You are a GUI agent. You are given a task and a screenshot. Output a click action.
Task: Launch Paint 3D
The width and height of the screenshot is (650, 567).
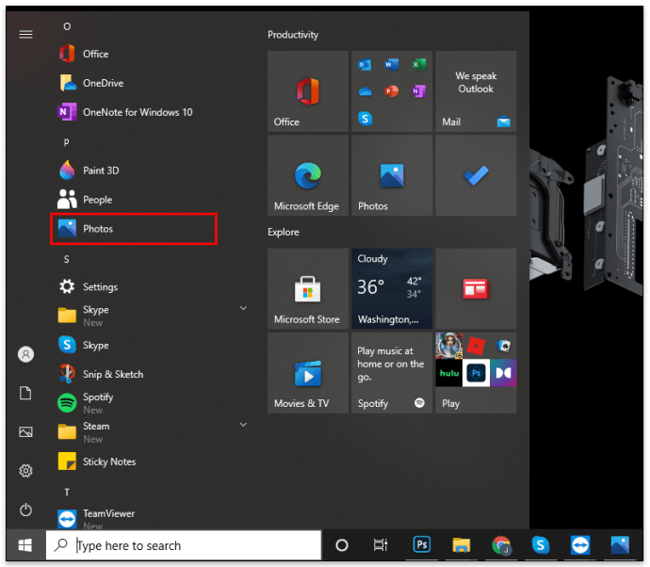coord(152,170)
